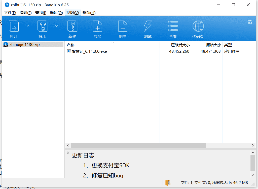258x189 pixels.
Task: Click the comment panel vertical scrollbar thumb
Action: coord(253,163)
